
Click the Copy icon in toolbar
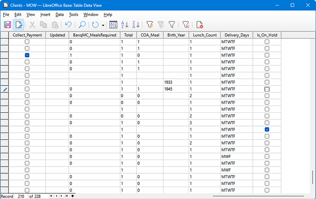[44, 25]
